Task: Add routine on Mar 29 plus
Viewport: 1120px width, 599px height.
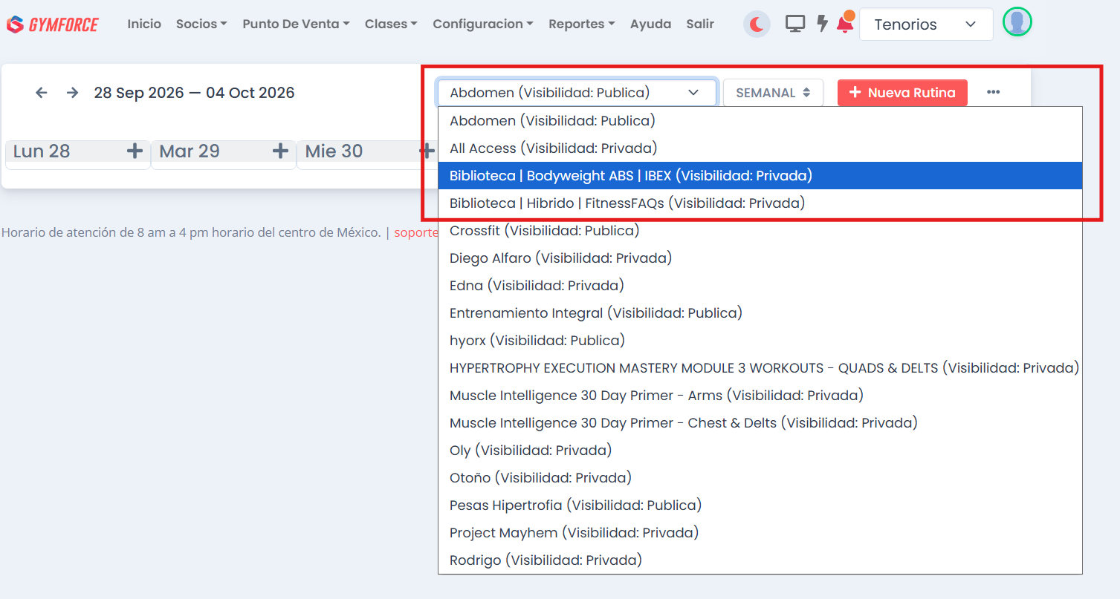Action: click(x=280, y=151)
